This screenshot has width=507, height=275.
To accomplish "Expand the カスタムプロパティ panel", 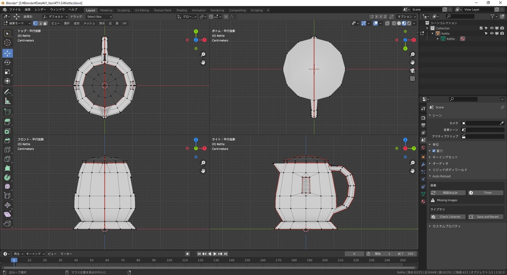I will pyautogui.click(x=446, y=226).
